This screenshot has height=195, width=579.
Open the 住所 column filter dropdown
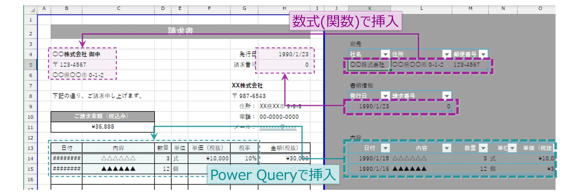[x=447, y=54]
